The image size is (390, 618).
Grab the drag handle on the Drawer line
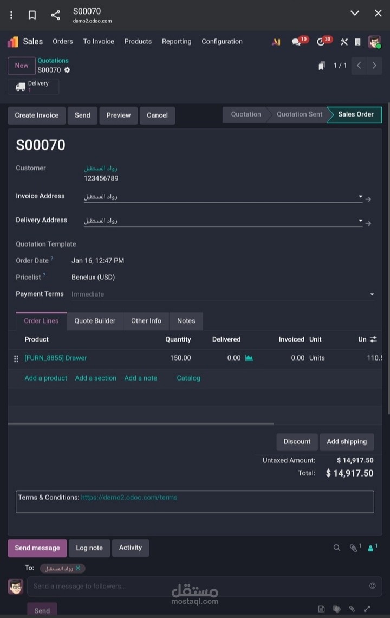(x=16, y=359)
